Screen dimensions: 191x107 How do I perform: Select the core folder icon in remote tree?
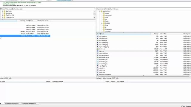[104, 17]
